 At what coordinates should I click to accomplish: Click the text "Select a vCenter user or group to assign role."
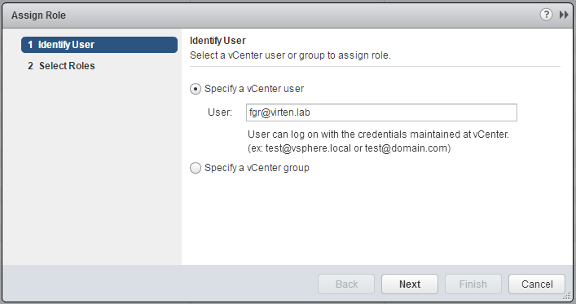pos(290,55)
